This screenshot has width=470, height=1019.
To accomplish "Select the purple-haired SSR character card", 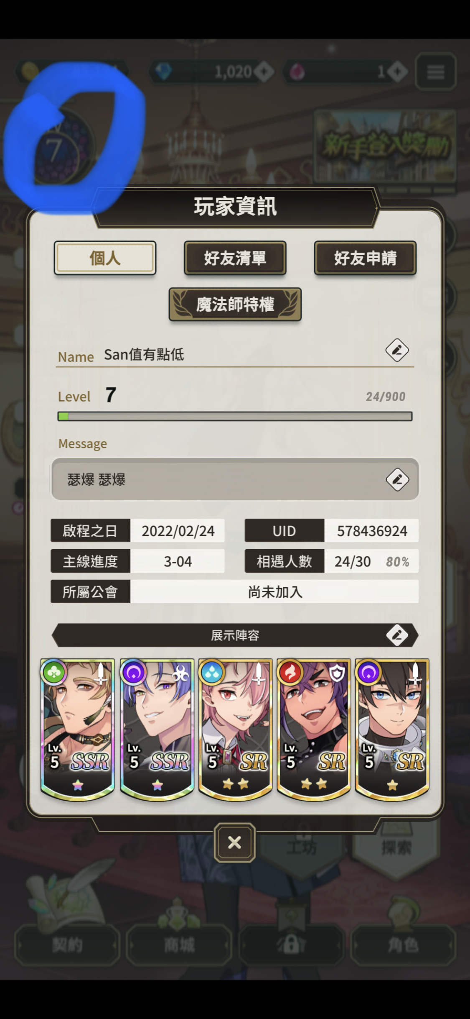I will tap(157, 730).
